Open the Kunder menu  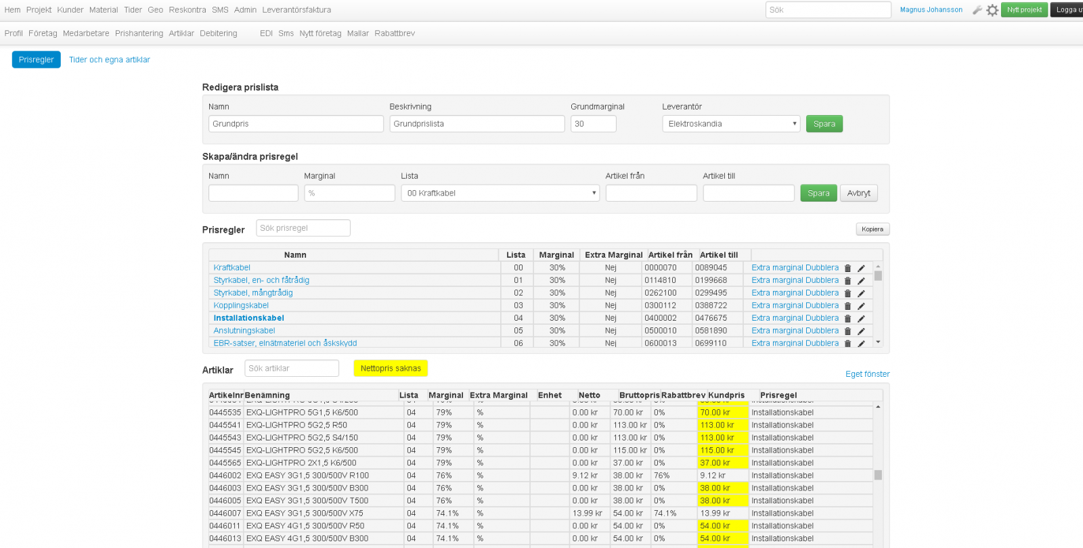[70, 10]
